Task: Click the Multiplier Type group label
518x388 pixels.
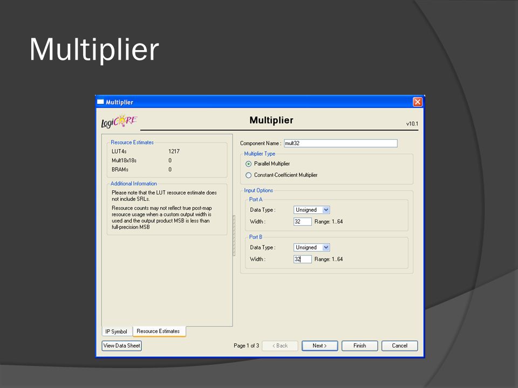Action: click(x=260, y=154)
